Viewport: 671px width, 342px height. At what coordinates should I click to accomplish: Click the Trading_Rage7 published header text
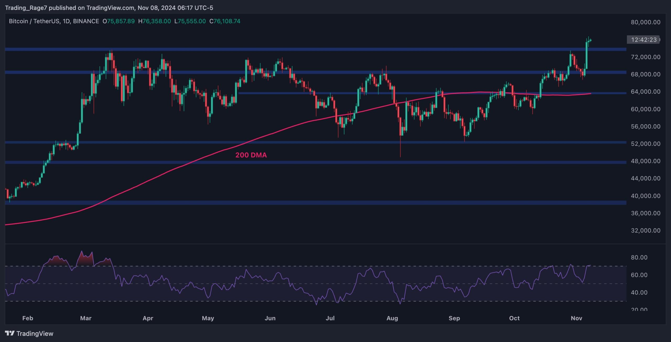[x=109, y=8]
